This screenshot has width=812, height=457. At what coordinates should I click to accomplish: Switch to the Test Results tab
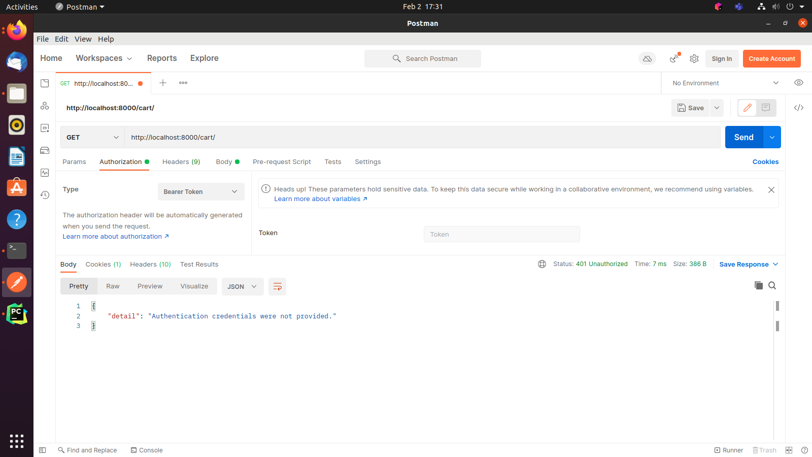pyautogui.click(x=199, y=264)
